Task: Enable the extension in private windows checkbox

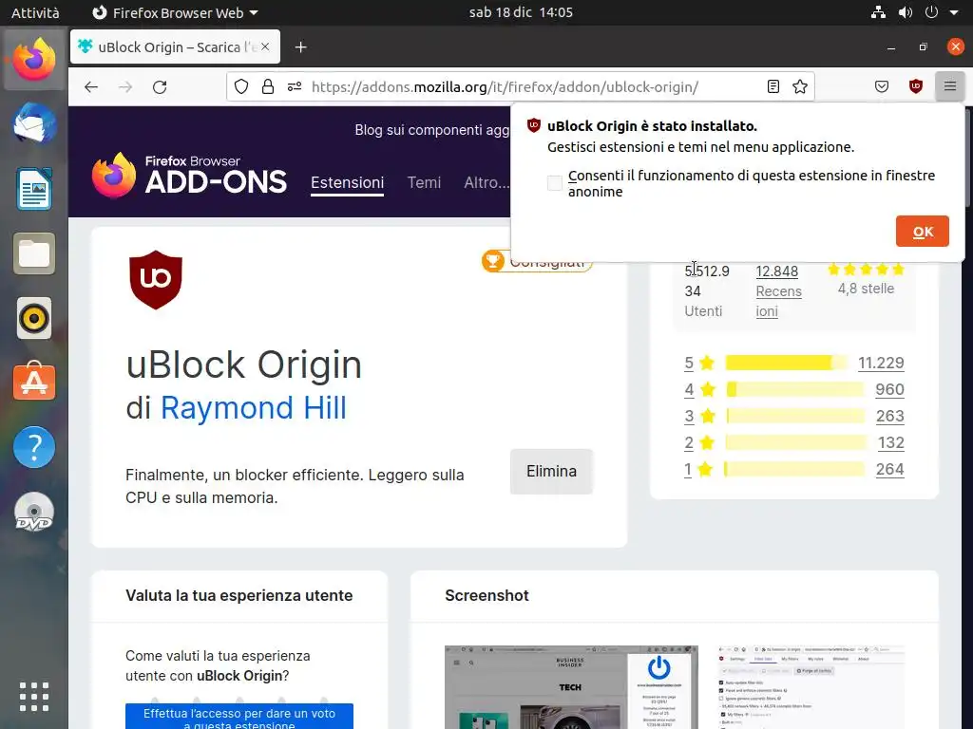Action: (x=555, y=183)
